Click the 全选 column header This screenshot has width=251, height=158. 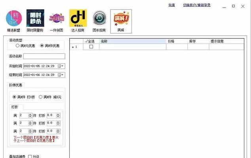(x=91, y=41)
